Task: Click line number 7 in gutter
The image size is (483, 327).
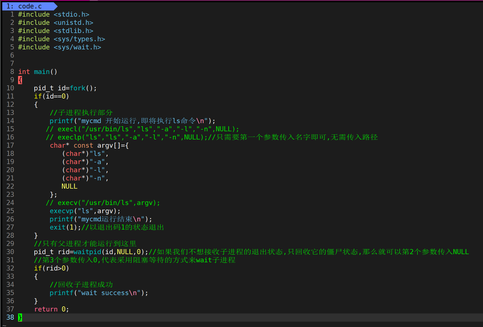Action: [x=12, y=64]
